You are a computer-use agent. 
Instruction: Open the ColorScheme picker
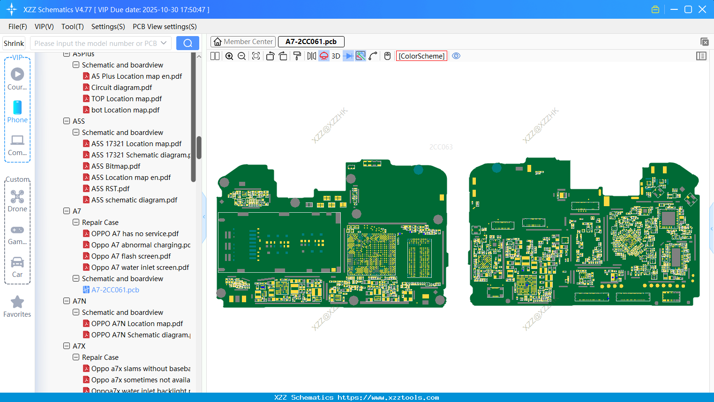421,56
